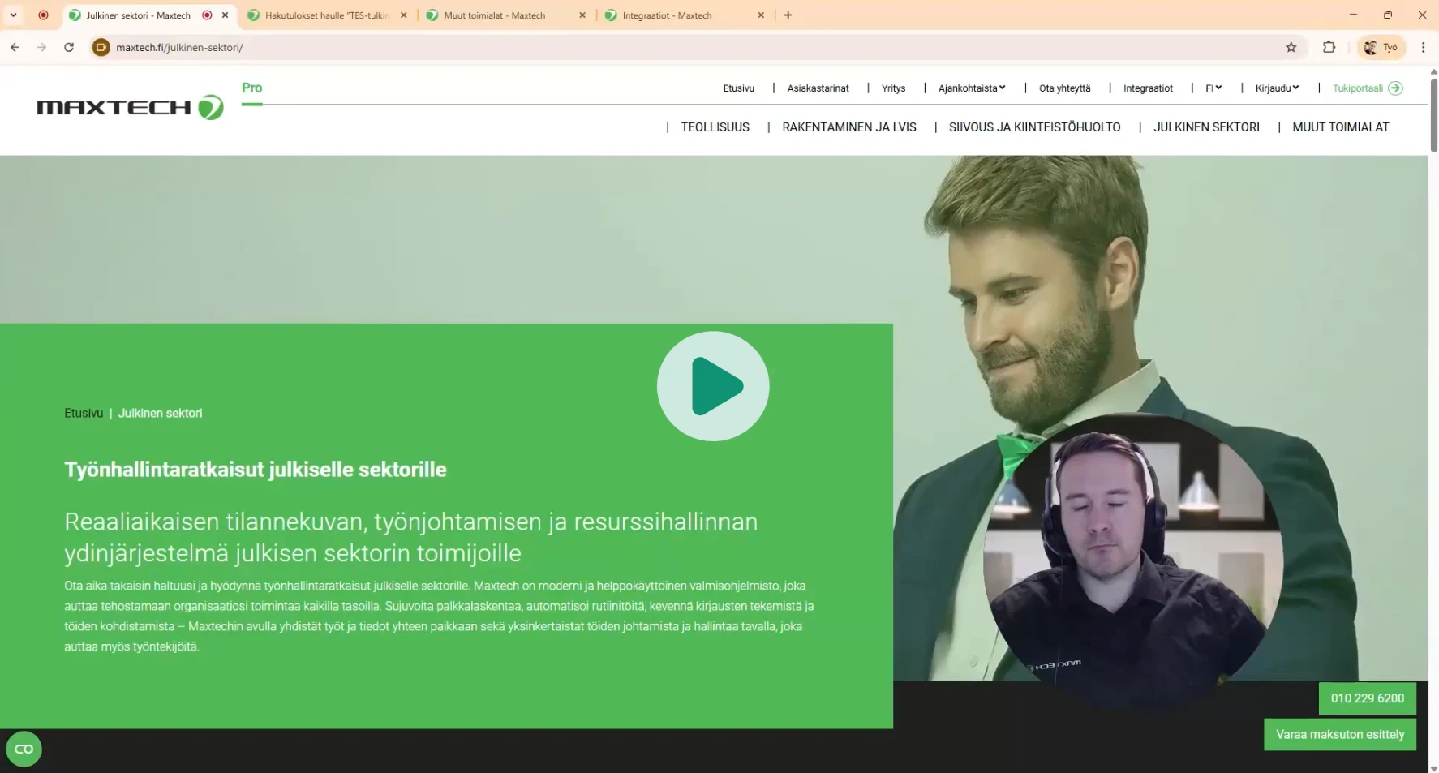Click the Etusivu breadcrumb link

84,413
